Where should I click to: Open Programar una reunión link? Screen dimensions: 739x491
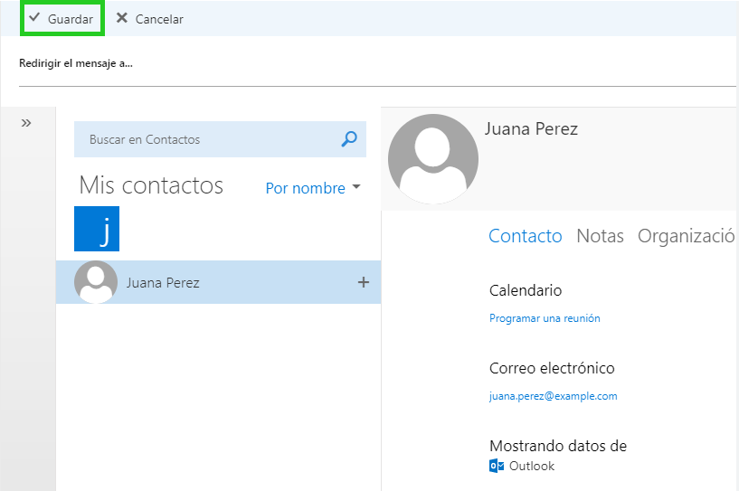(545, 318)
